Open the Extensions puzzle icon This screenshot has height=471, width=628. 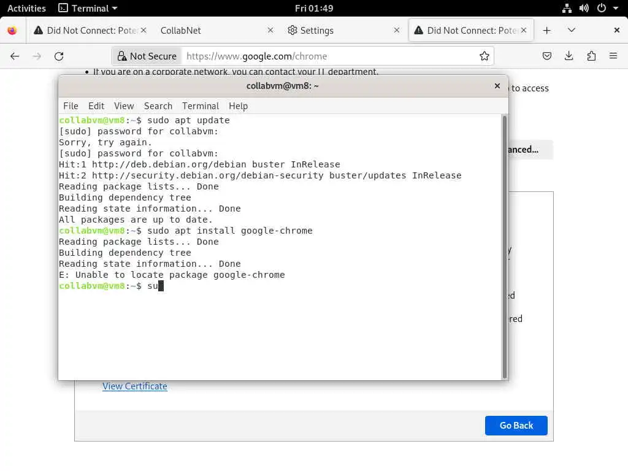point(591,56)
